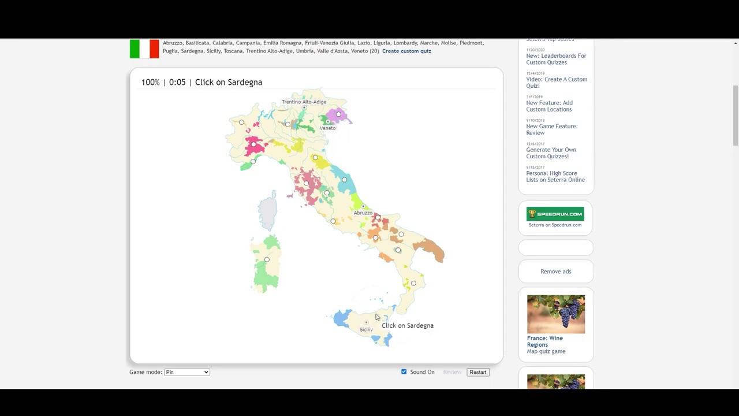Image resolution: width=739 pixels, height=416 pixels.
Task: Click the Calabria pin at Italy's toe
Action: coord(413,284)
